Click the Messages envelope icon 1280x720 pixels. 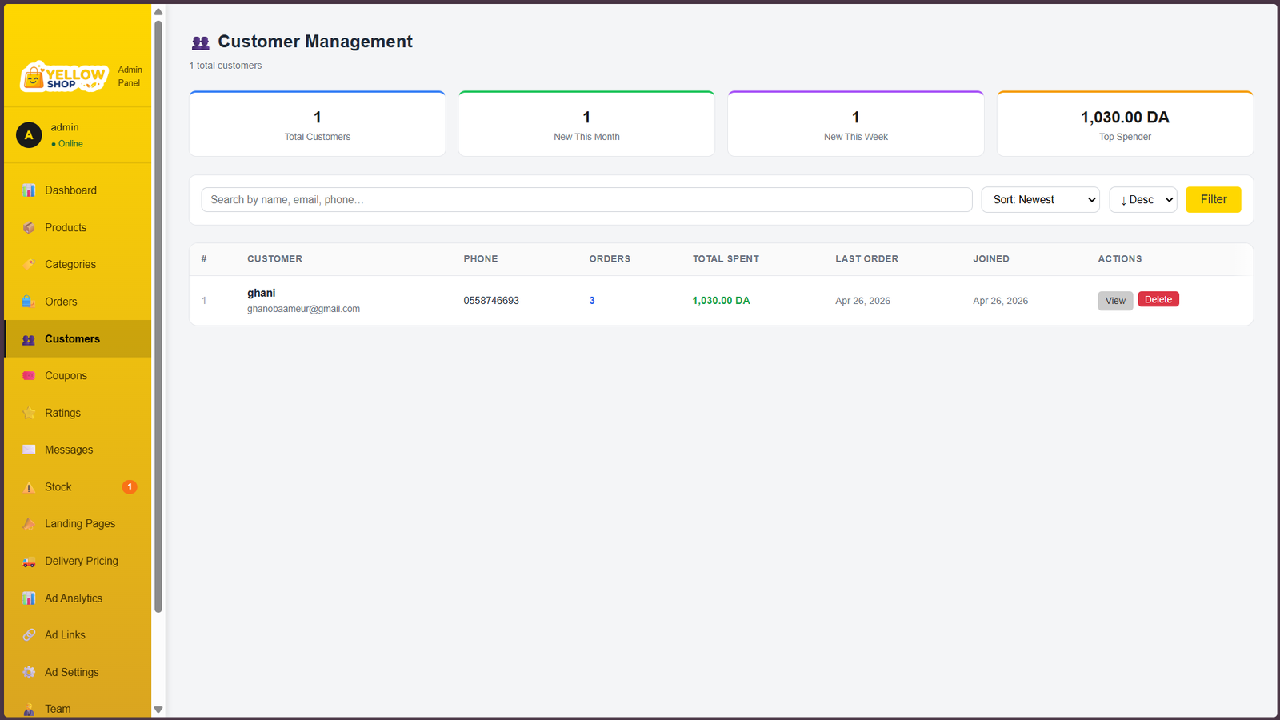click(x=29, y=450)
